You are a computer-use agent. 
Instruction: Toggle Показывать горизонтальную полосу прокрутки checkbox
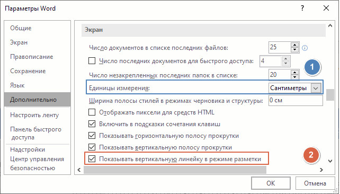(x=92, y=135)
